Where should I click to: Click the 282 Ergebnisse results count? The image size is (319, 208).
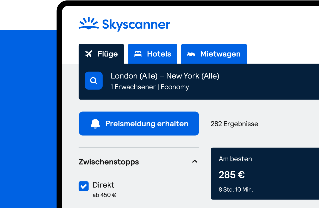(234, 124)
